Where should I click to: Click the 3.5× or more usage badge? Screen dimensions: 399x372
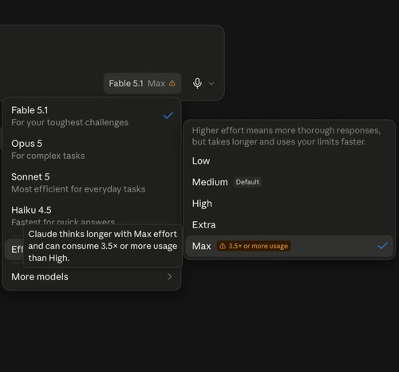click(x=254, y=246)
